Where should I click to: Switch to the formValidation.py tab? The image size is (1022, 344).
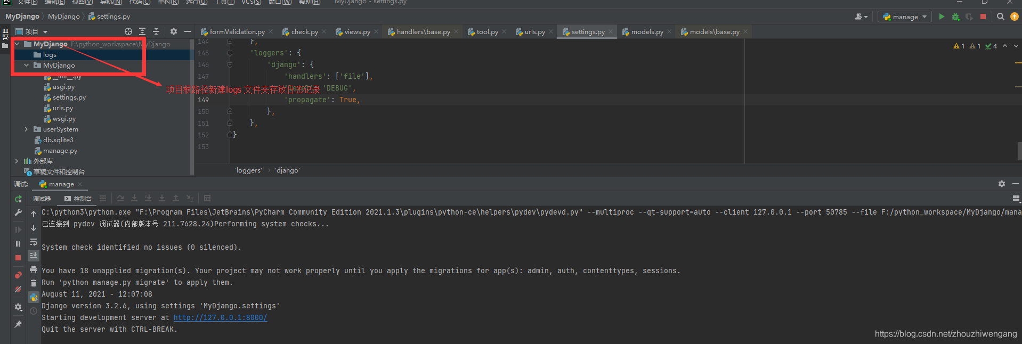(236, 32)
